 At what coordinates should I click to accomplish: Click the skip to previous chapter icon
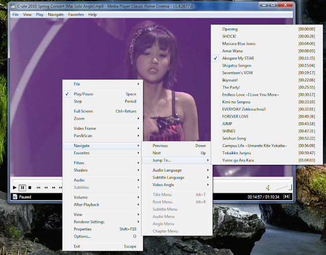(39, 188)
